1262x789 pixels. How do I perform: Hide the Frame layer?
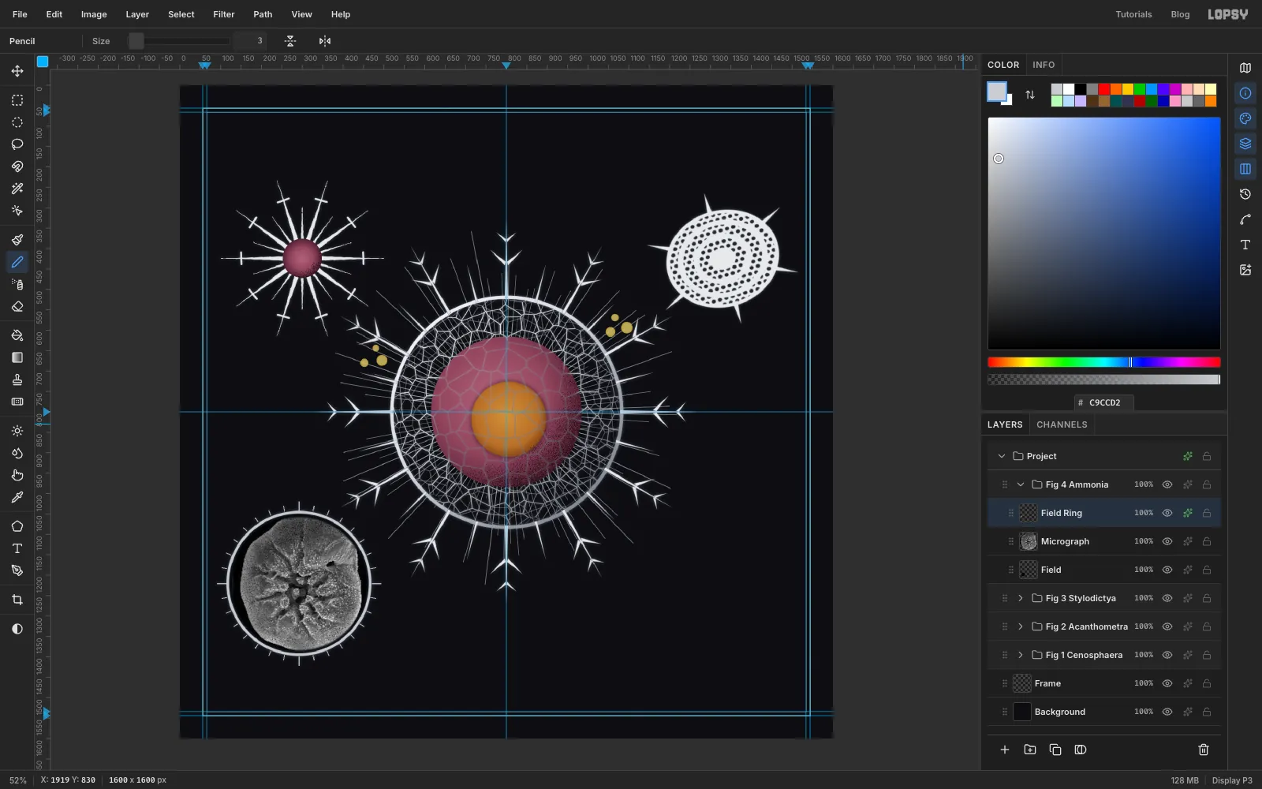pyautogui.click(x=1167, y=683)
